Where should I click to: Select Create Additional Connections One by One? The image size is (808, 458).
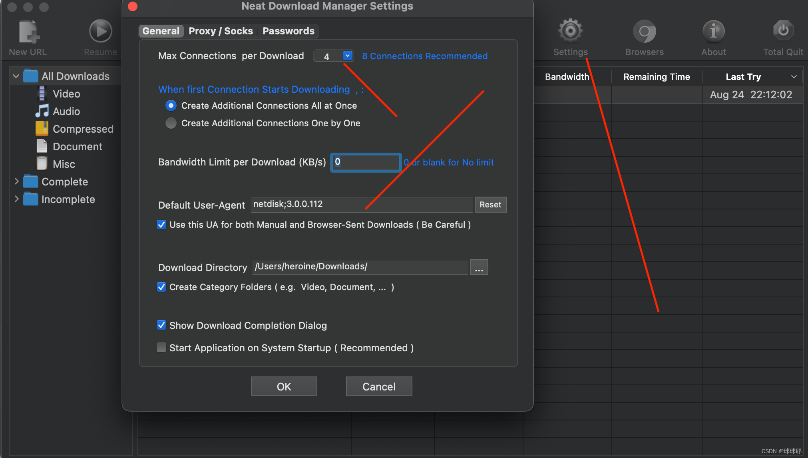click(171, 123)
